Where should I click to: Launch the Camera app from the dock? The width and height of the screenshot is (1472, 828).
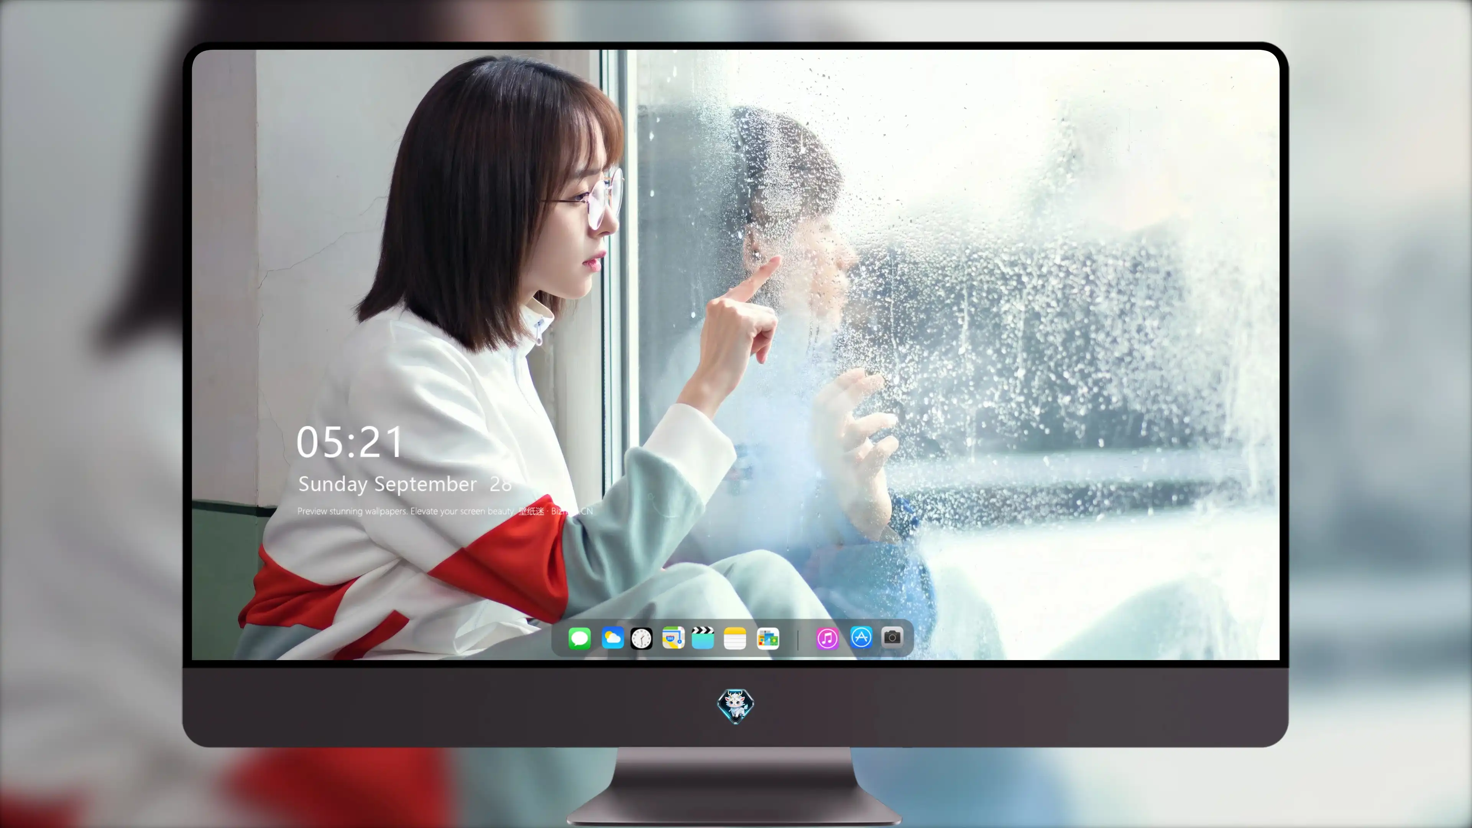pyautogui.click(x=892, y=637)
